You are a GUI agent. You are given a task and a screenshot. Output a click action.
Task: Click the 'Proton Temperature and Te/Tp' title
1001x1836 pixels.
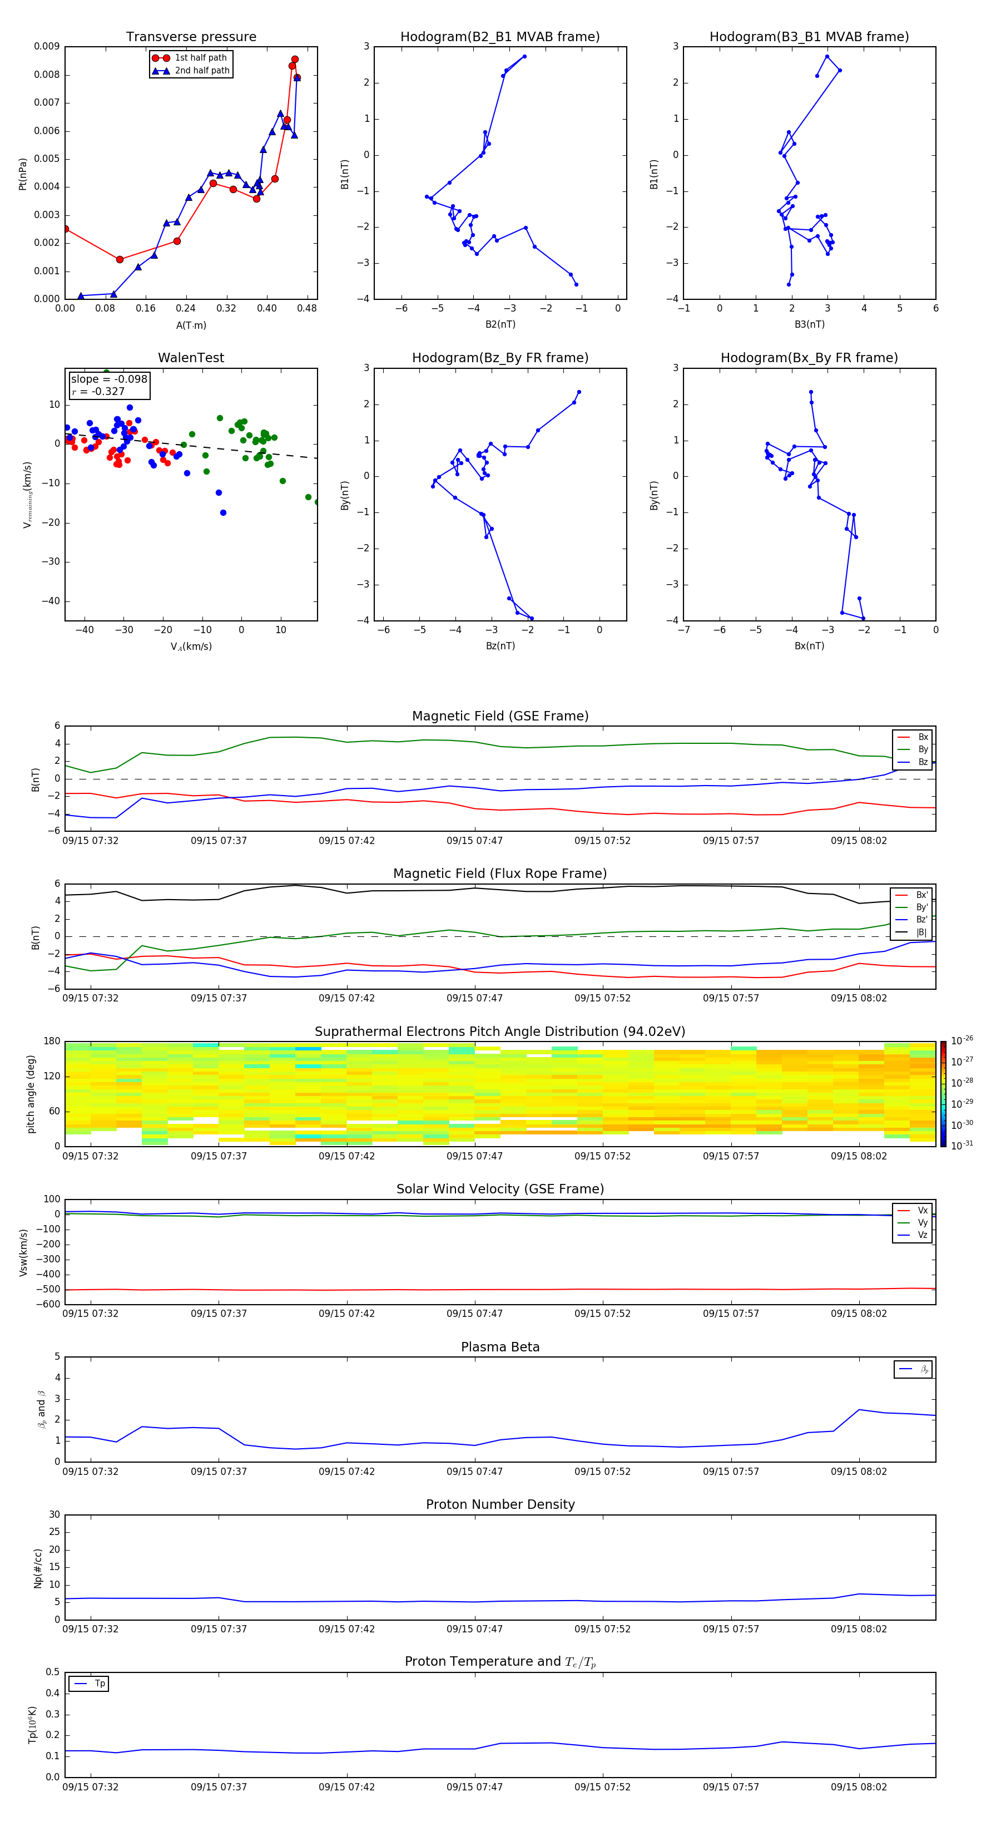click(x=500, y=1662)
